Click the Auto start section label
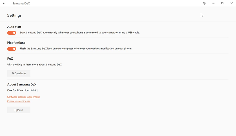236x136 pixels. 14,27
